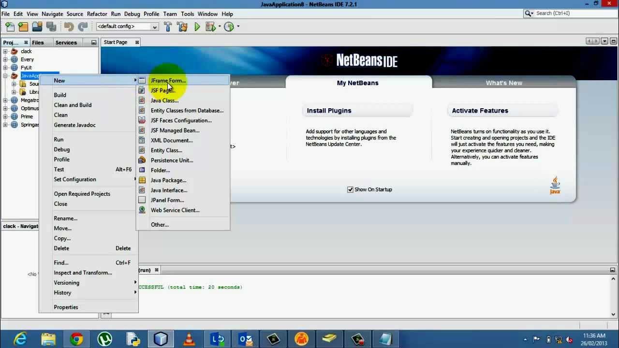619x348 pixels.
Task: Expand the Prime project node
Action: (x=5, y=116)
